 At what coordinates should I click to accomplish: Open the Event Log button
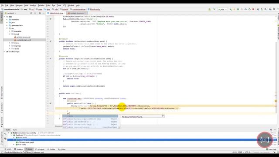coord(271,149)
